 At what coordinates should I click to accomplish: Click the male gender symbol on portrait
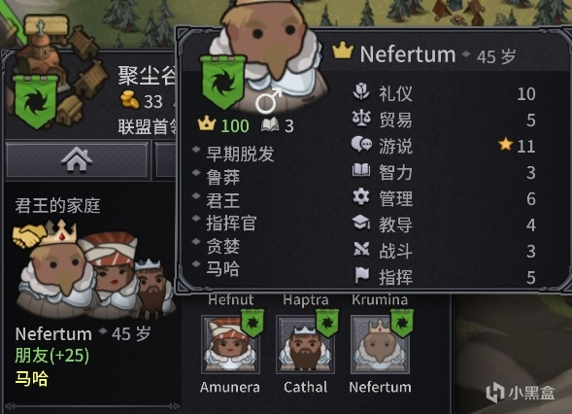(268, 101)
